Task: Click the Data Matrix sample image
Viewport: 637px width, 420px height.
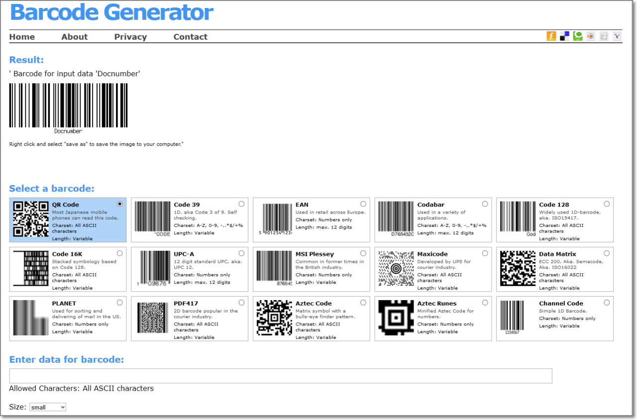Action: coord(518,268)
